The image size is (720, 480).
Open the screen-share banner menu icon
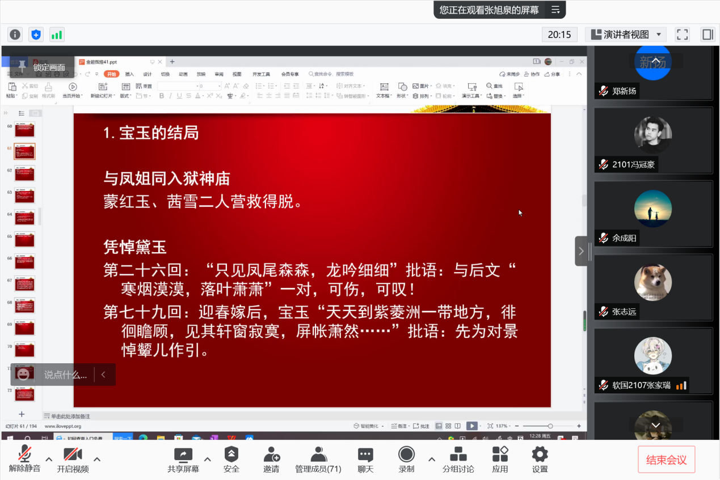pyautogui.click(x=555, y=10)
